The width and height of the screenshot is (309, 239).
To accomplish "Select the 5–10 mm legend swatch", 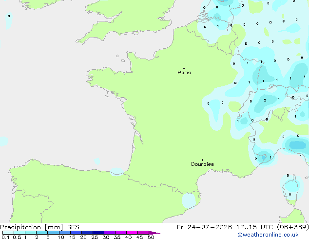I will [53, 233].
